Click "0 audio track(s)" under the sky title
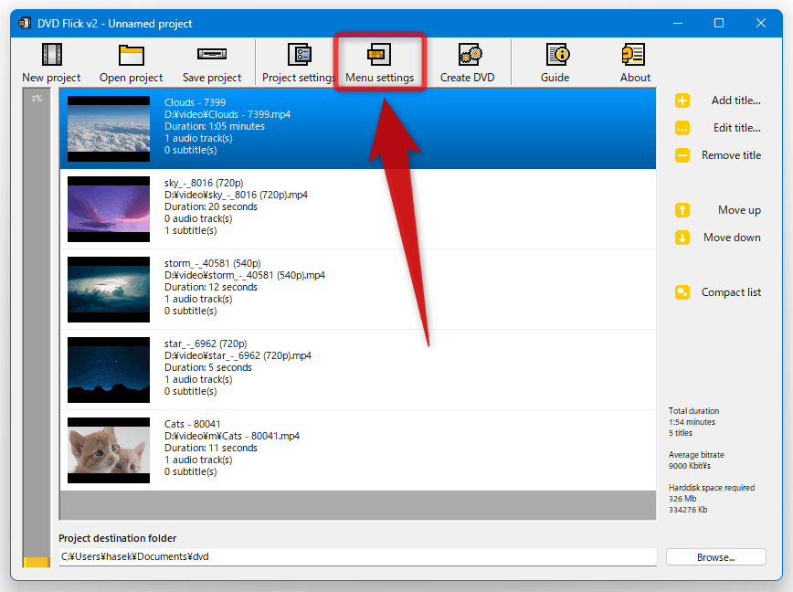The image size is (793, 592). tap(198, 218)
